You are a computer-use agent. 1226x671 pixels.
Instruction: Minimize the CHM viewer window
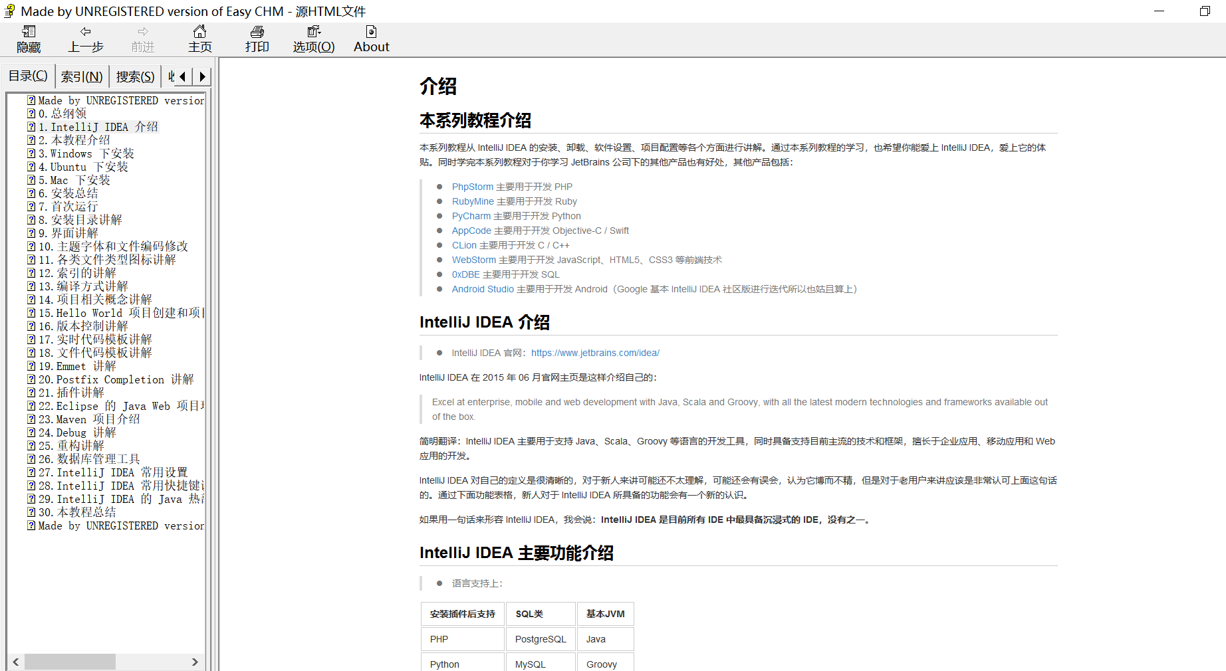point(1159,11)
